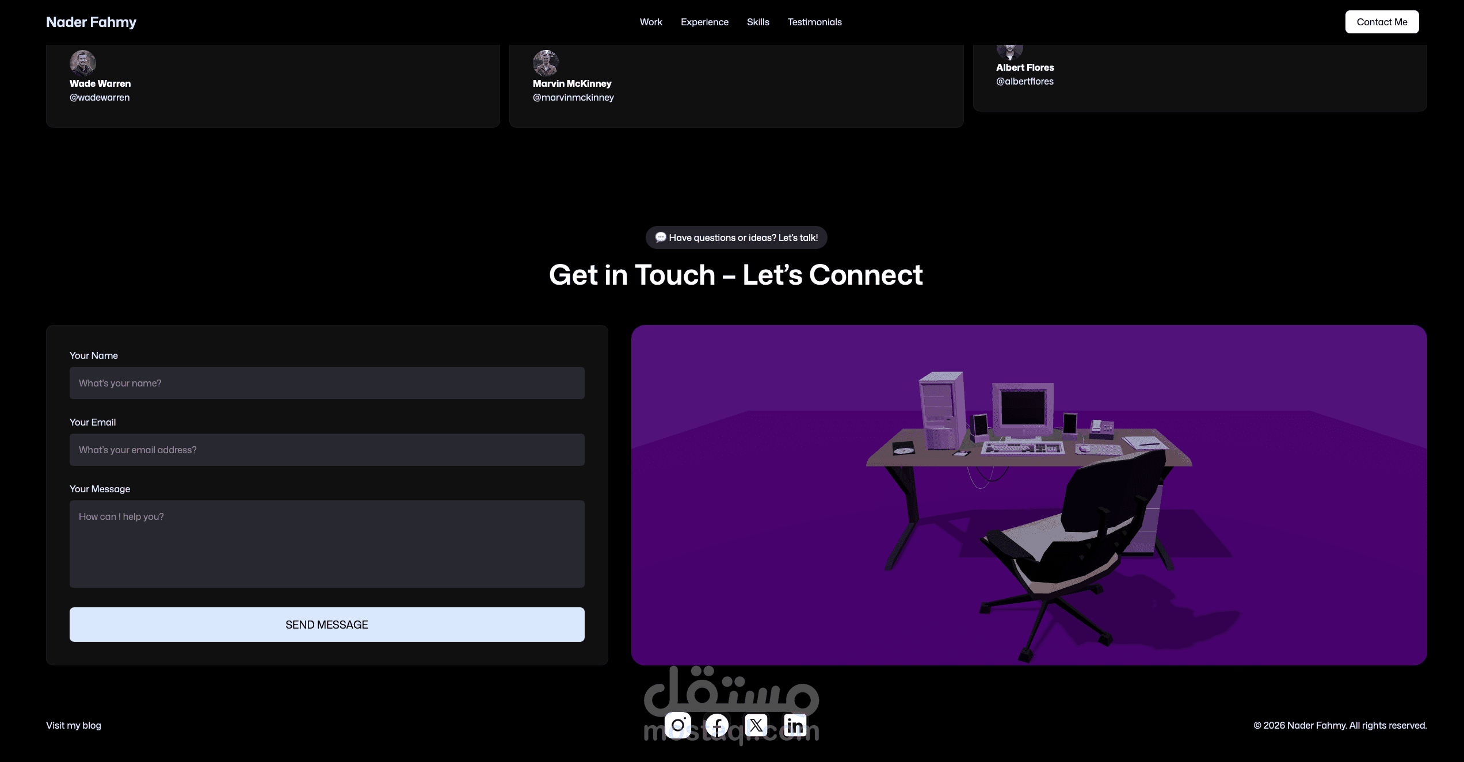Image resolution: width=1464 pixels, height=762 pixels.
Task: Navigate to Testimonials in navbar
Action: click(x=814, y=22)
